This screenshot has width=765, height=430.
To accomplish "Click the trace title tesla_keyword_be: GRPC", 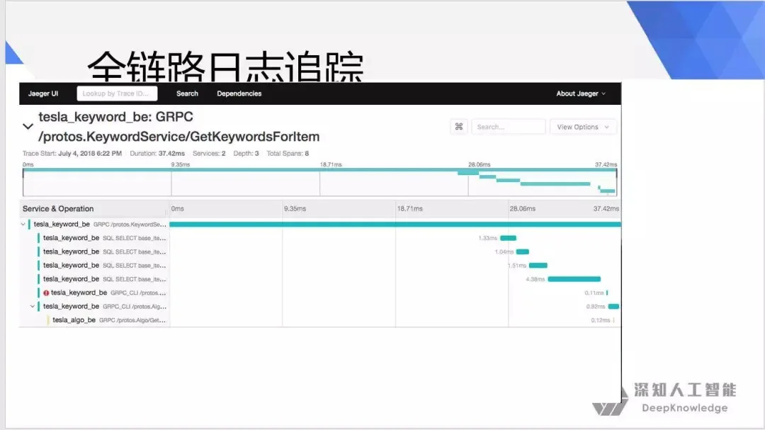I will (x=115, y=117).
